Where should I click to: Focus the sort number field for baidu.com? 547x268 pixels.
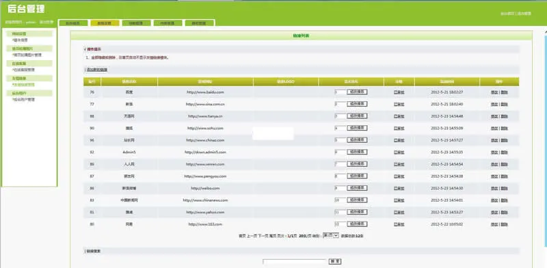pos(340,92)
